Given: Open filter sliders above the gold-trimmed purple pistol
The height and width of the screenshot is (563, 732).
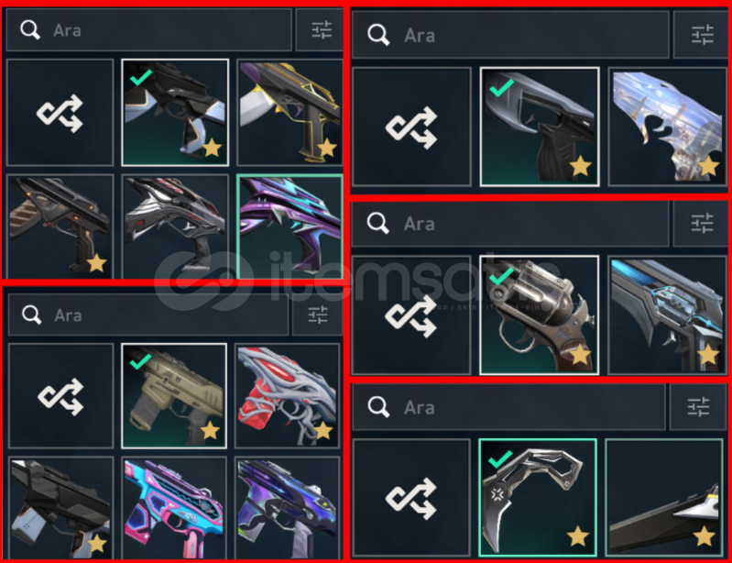Looking at the screenshot, I should [322, 30].
